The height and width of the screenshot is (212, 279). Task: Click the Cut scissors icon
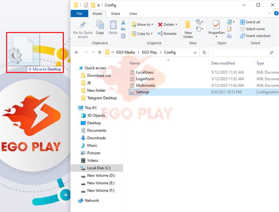click(123, 22)
